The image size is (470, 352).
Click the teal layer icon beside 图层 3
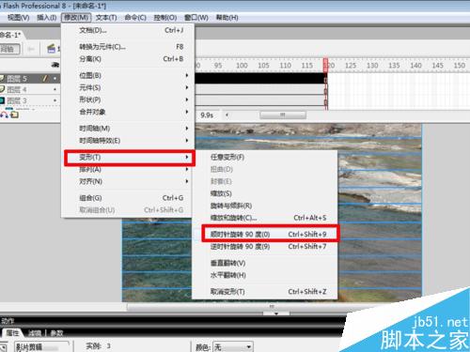tap(3, 100)
